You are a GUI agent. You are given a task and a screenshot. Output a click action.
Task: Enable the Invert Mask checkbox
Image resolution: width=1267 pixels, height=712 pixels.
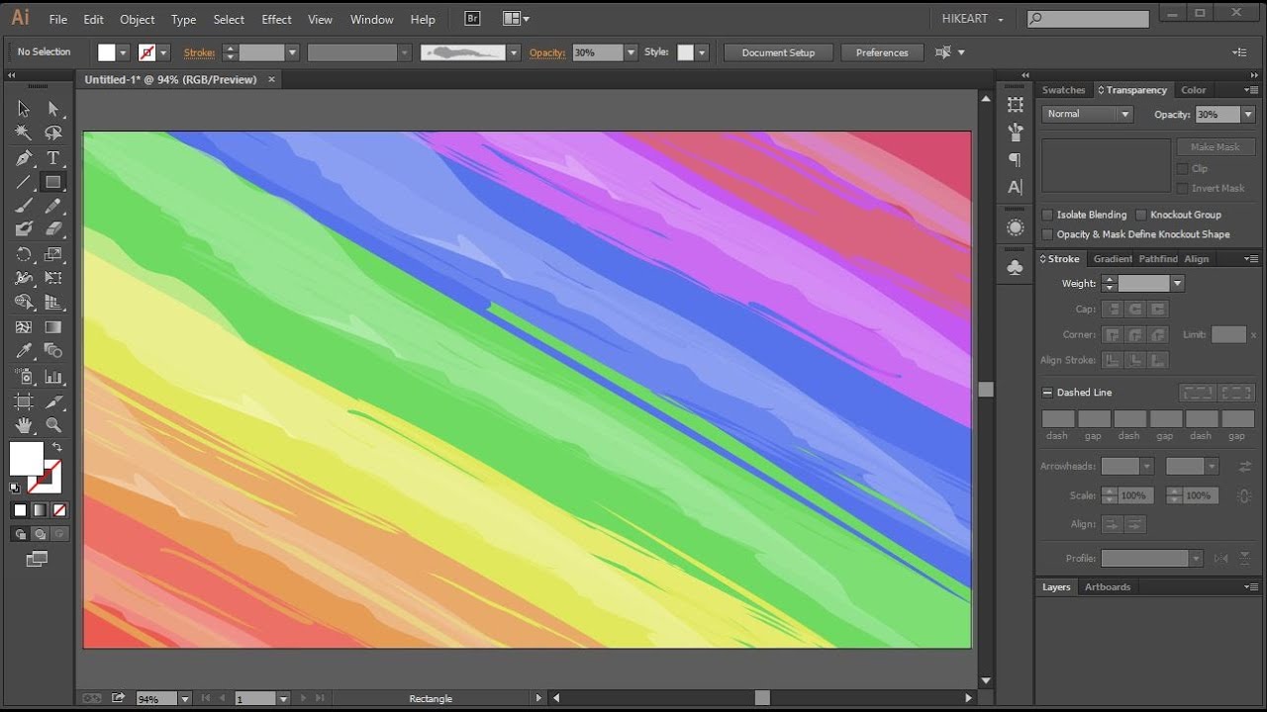point(1183,188)
